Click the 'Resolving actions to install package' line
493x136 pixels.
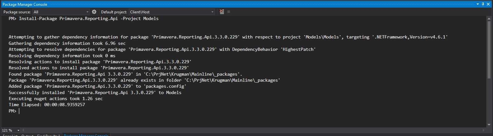[100, 62]
